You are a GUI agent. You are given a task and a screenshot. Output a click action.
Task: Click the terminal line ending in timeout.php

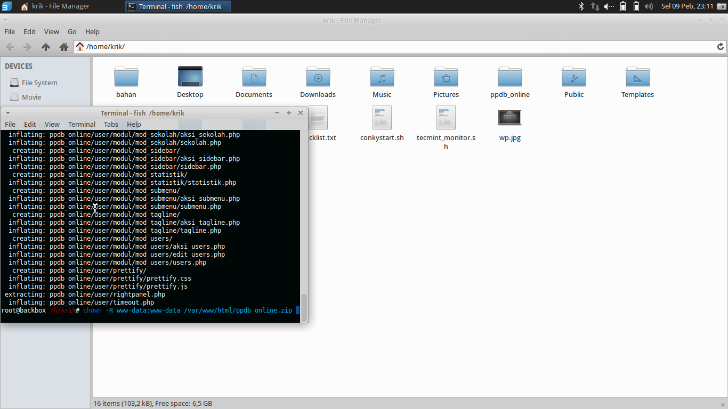coord(81,302)
